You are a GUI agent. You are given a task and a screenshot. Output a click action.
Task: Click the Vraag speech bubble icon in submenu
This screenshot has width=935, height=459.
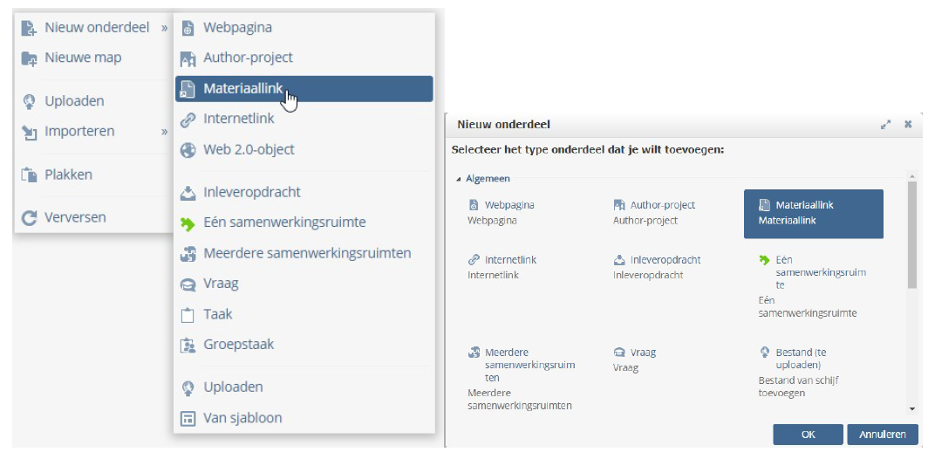click(x=188, y=284)
